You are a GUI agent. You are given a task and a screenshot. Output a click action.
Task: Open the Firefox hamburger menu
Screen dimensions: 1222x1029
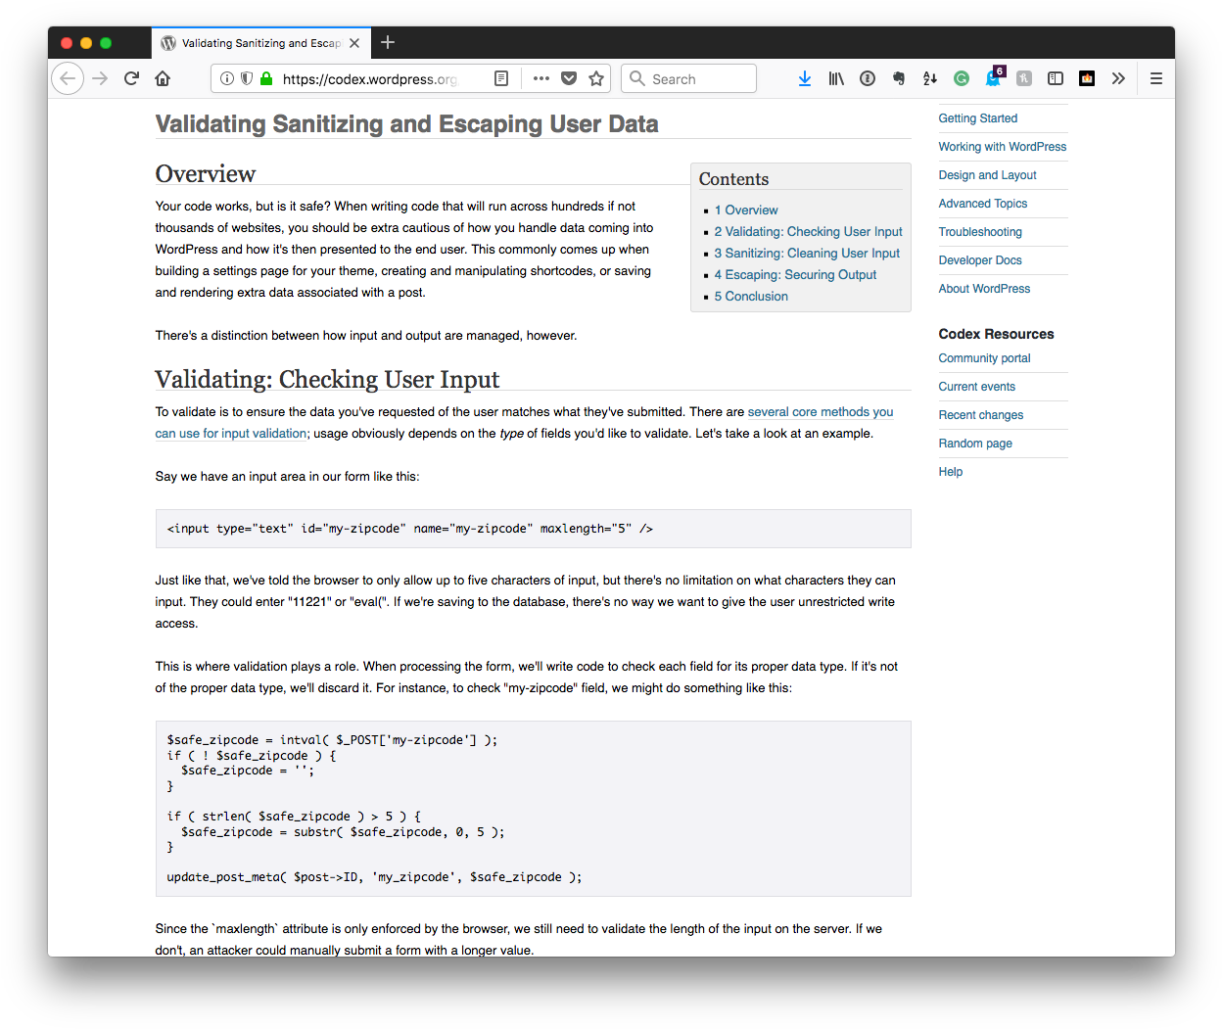(1156, 78)
